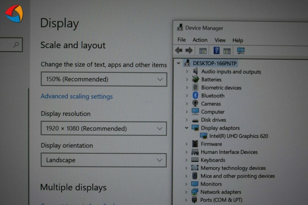This screenshot has width=308, height=205.
Task: Click the Cameras webcam icon
Action: (x=195, y=103)
